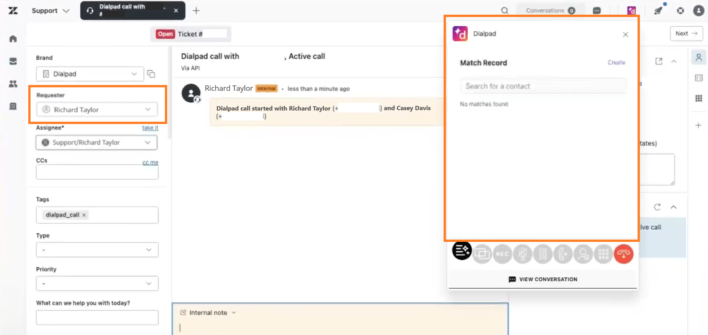The height and width of the screenshot is (335, 708).
Task: Open the Assignee Support/Richard Taylor dropdown
Action: 96,143
